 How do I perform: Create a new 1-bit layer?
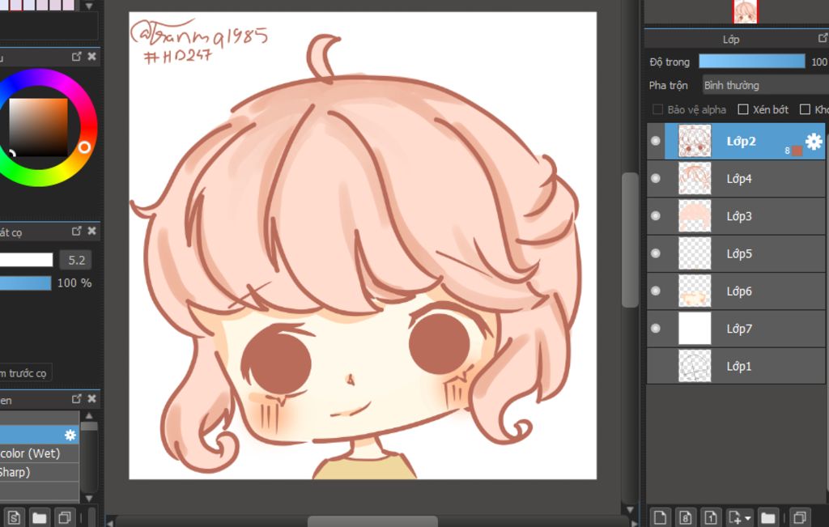[x=711, y=517]
